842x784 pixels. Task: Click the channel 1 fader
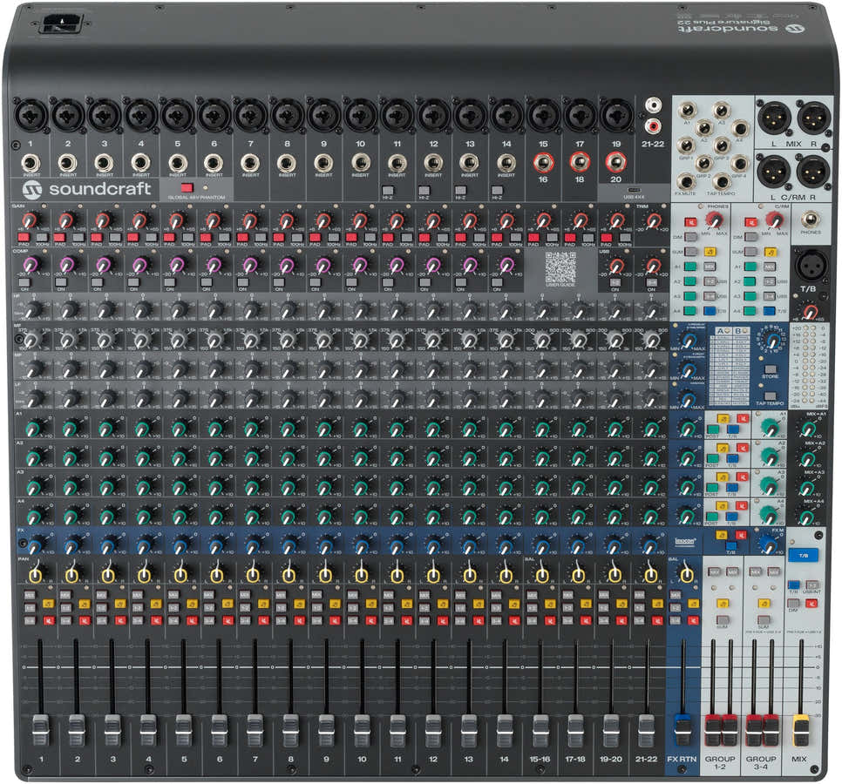(x=41, y=729)
